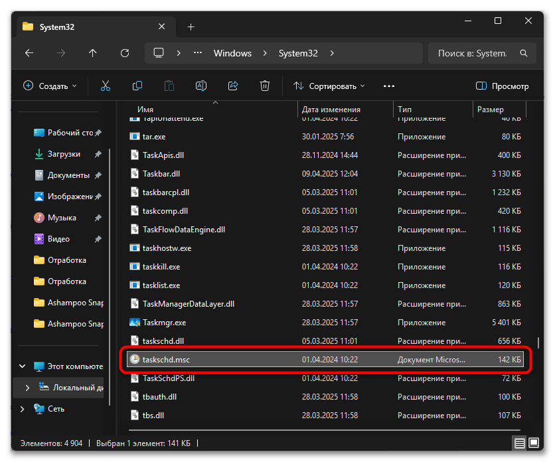Click the tar.exe file icon

(x=135, y=137)
